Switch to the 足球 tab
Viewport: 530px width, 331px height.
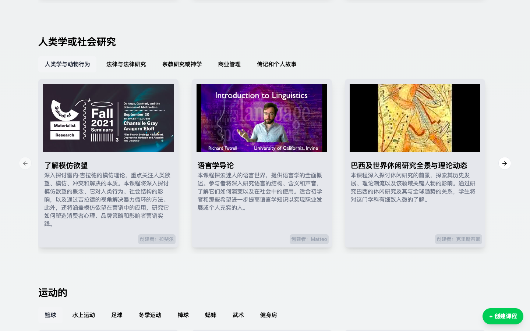pyautogui.click(x=117, y=315)
